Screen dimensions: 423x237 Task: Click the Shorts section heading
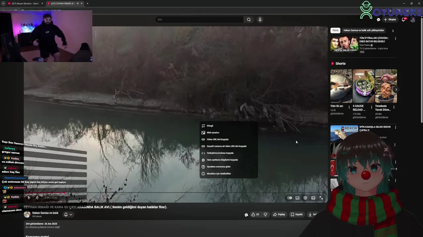coord(340,64)
